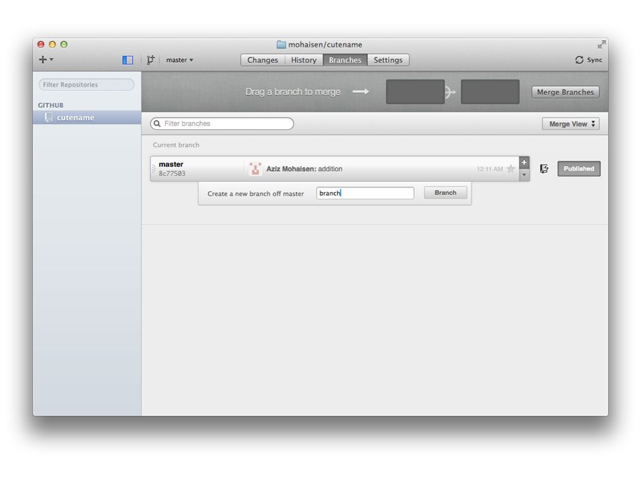Open the Merge View dropdown
The height and width of the screenshot is (480, 641).
pyautogui.click(x=571, y=124)
